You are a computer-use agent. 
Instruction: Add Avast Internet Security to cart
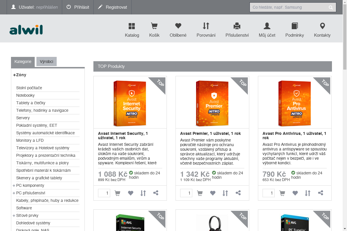tap(117, 193)
